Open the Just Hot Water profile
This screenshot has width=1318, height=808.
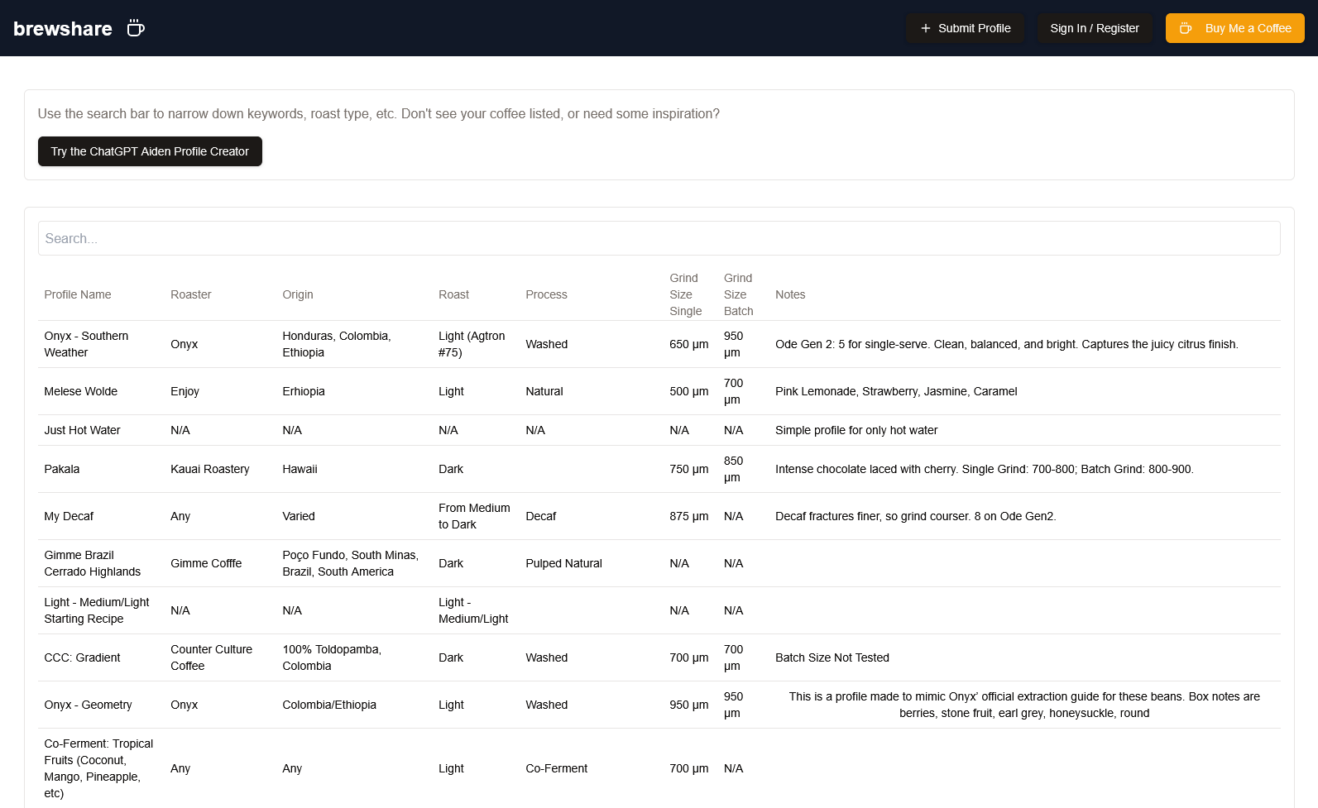(x=83, y=430)
